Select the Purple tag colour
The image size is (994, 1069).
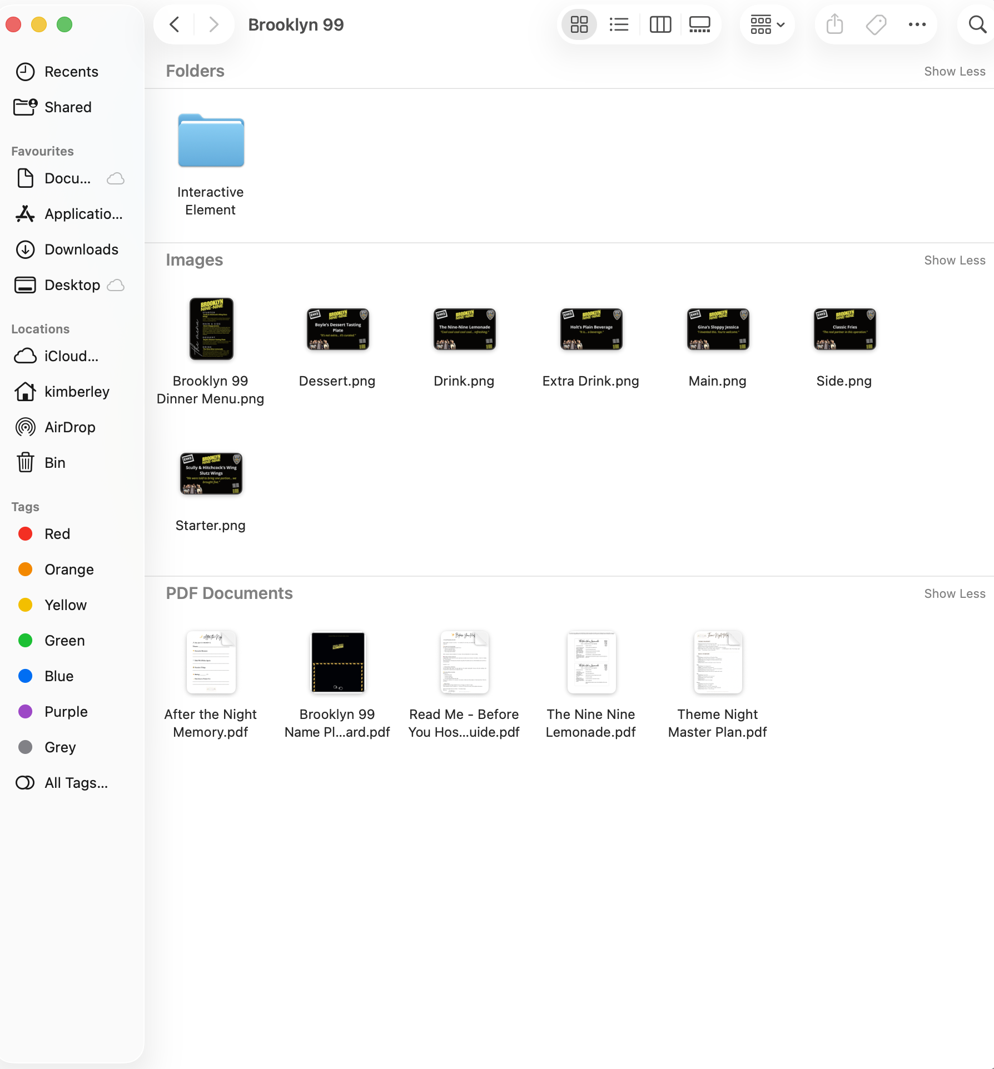point(66,712)
